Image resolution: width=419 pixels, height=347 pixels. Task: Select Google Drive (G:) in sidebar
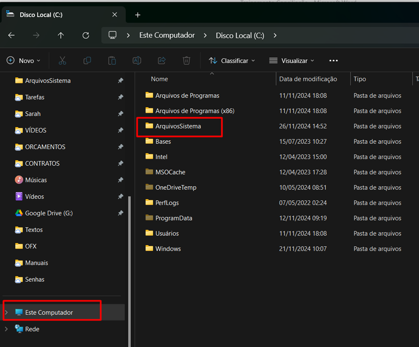(x=49, y=213)
